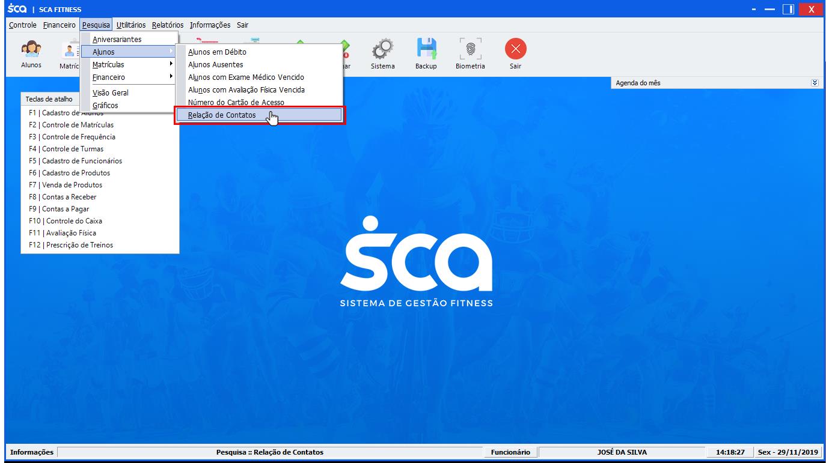Expand the Matrículas submenu
This screenshot has width=826, height=463.
pyautogui.click(x=128, y=64)
